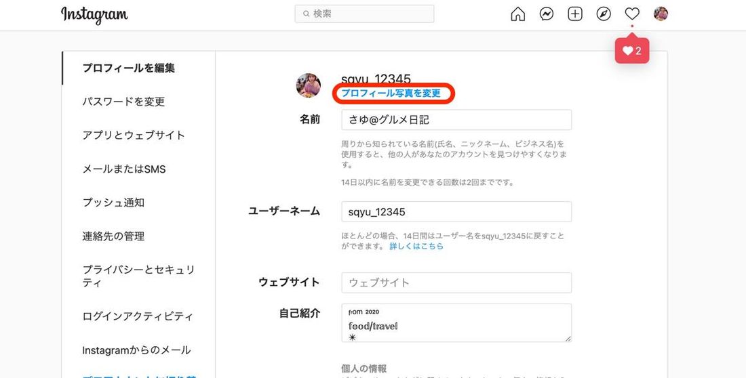Click the profile photo thumbnail beside the username
This screenshot has width=746, height=378.
click(309, 85)
